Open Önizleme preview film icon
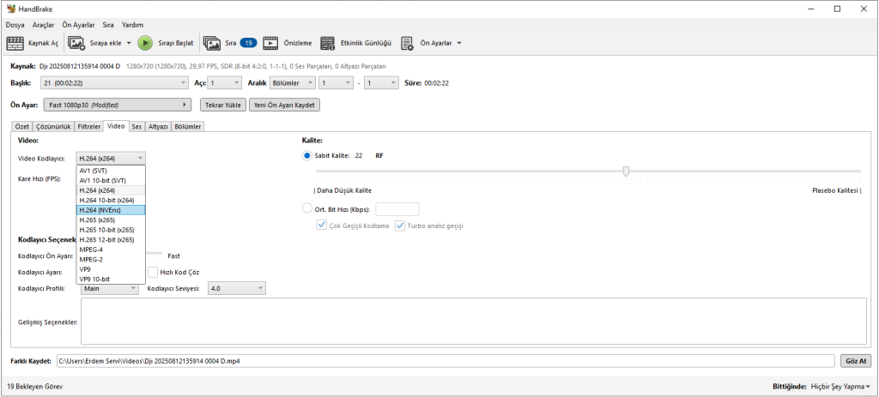 [x=270, y=43]
